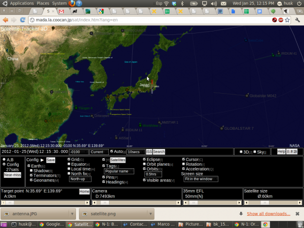Select the Globalstar M042 satellite marker

(x=247, y=96)
